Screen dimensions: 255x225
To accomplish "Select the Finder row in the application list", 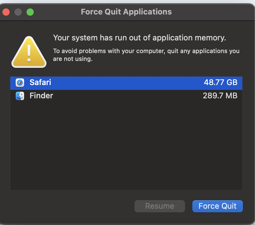I will [x=121, y=96].
